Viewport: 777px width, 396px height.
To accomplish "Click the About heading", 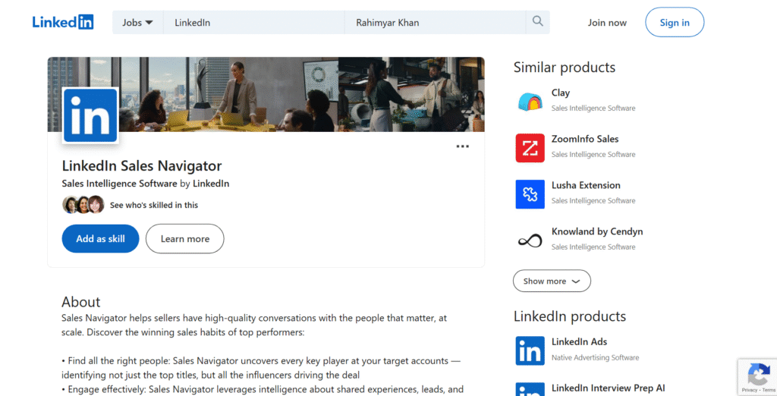I will pos(80,302).
